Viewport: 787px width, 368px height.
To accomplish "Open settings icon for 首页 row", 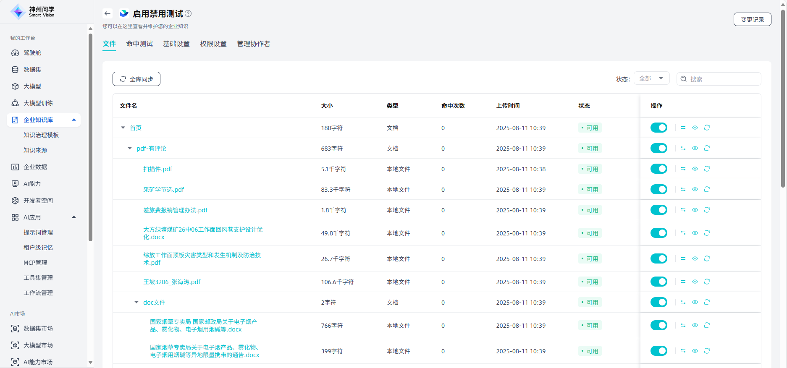I will click(x=683, y=128).
